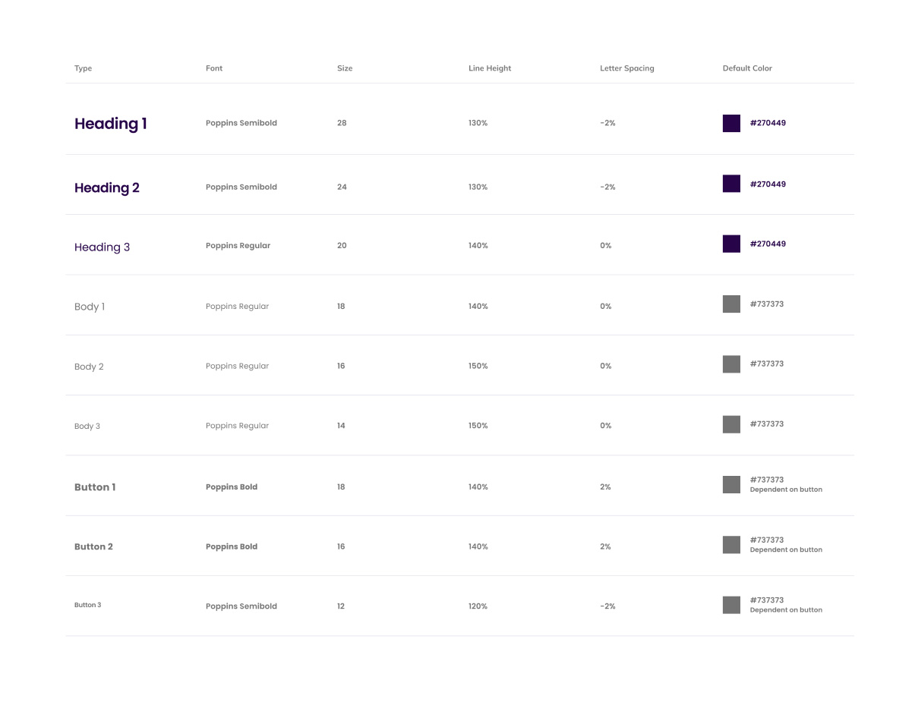915x718 pixels.
Task: Select "Poppins Regular" in the Body 3 row
Action: click(x=238, y=426)
